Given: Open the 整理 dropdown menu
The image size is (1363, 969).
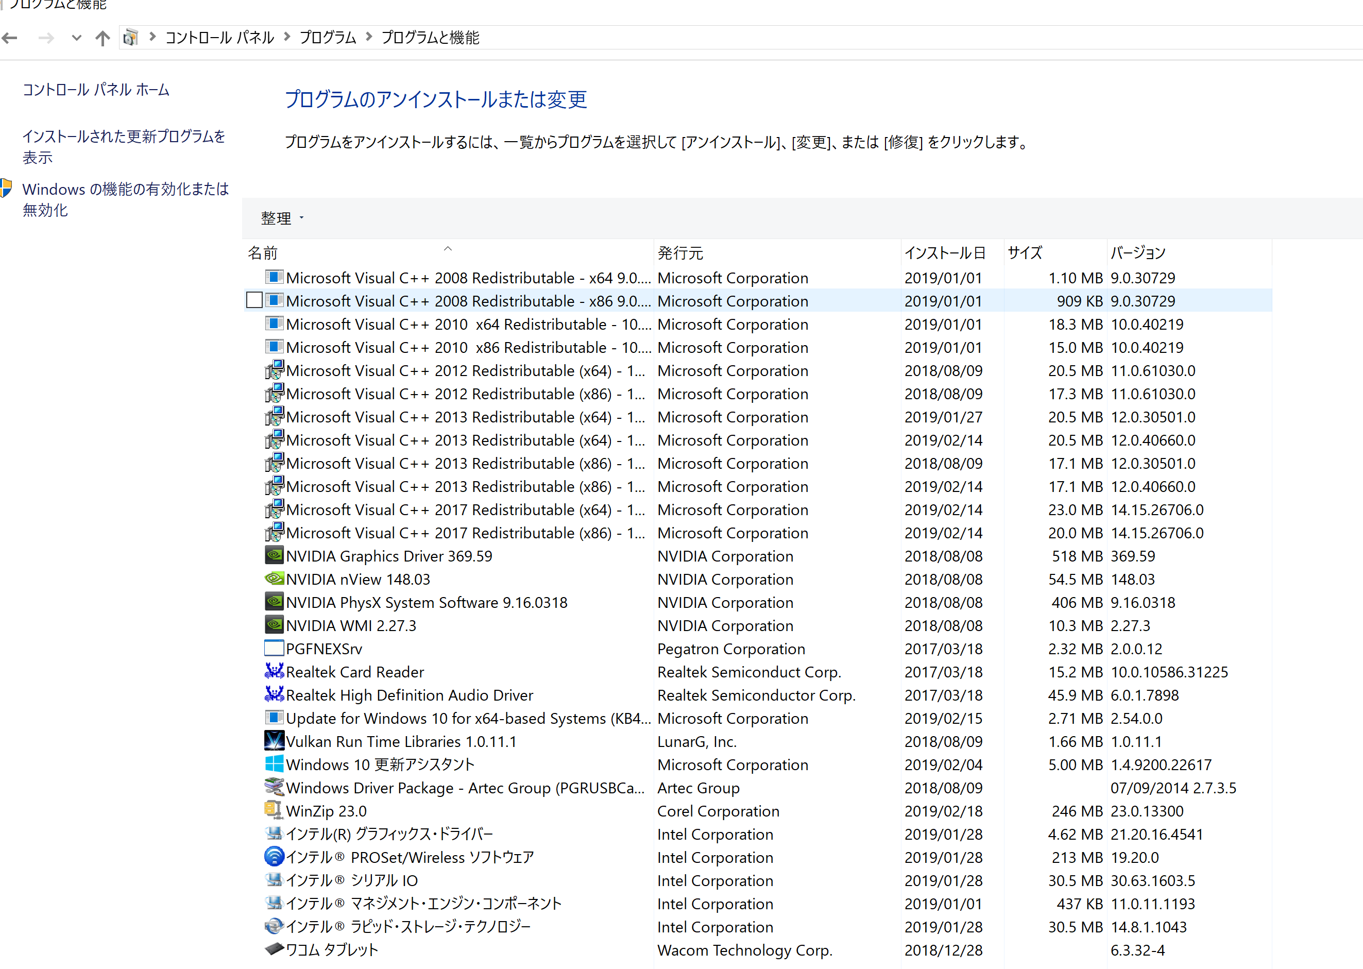Looking at the screenshot, I should pyautogui.click(x=282, y=218).
